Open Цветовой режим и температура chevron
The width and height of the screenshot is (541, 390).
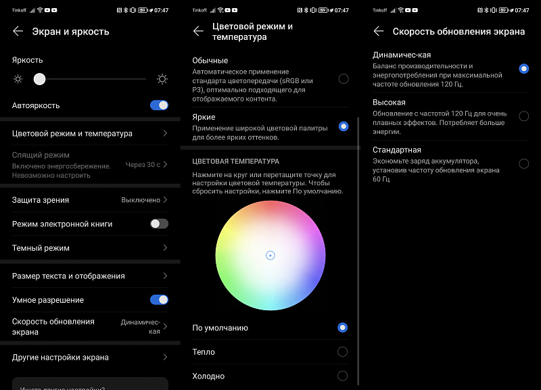point(165,133)
